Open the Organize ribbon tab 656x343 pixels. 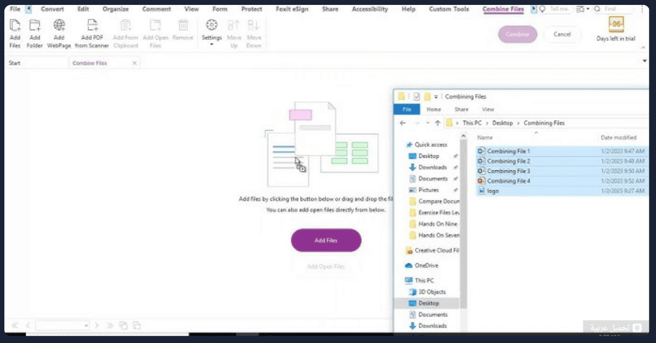115,9
